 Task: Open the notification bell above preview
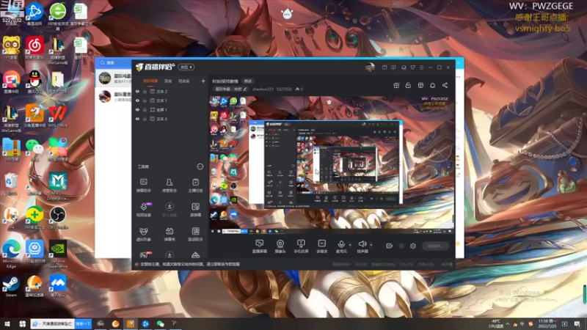[432, 85]
